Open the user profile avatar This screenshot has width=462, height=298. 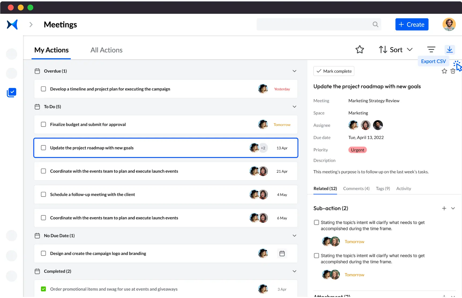(449, 24)
